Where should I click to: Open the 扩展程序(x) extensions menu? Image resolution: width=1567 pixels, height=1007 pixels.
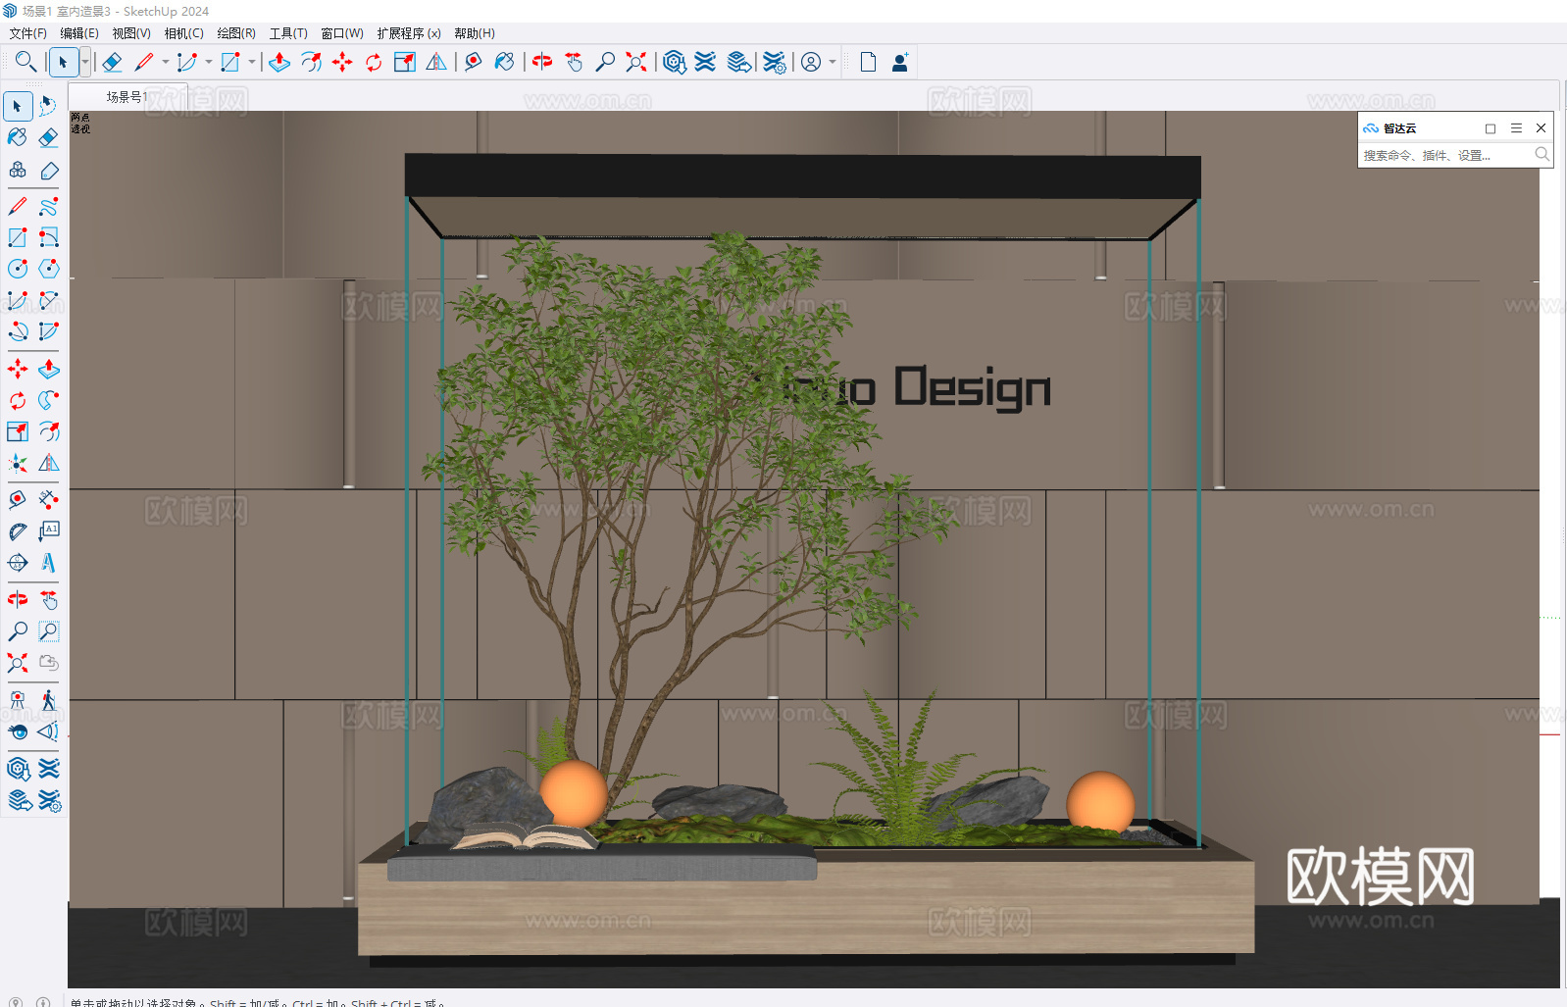tap(408, 33)
